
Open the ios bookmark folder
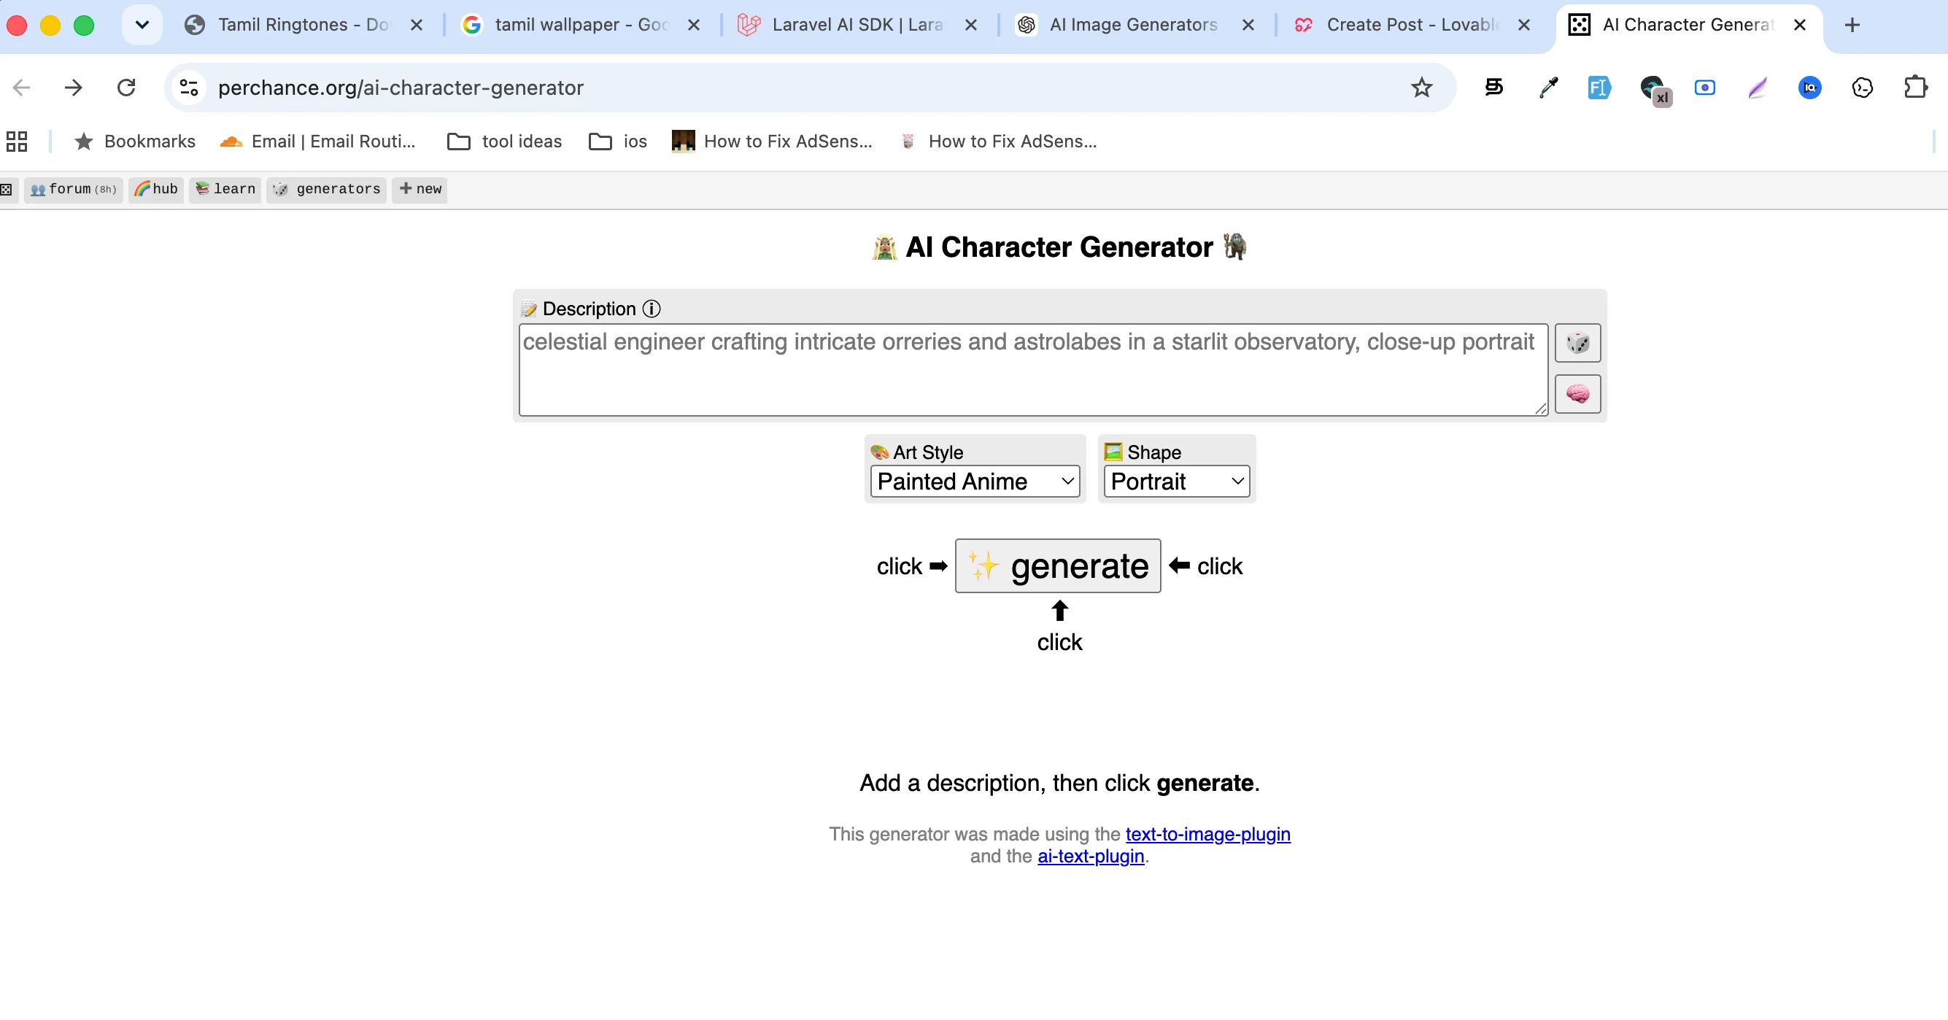click(x=618, y=142)
